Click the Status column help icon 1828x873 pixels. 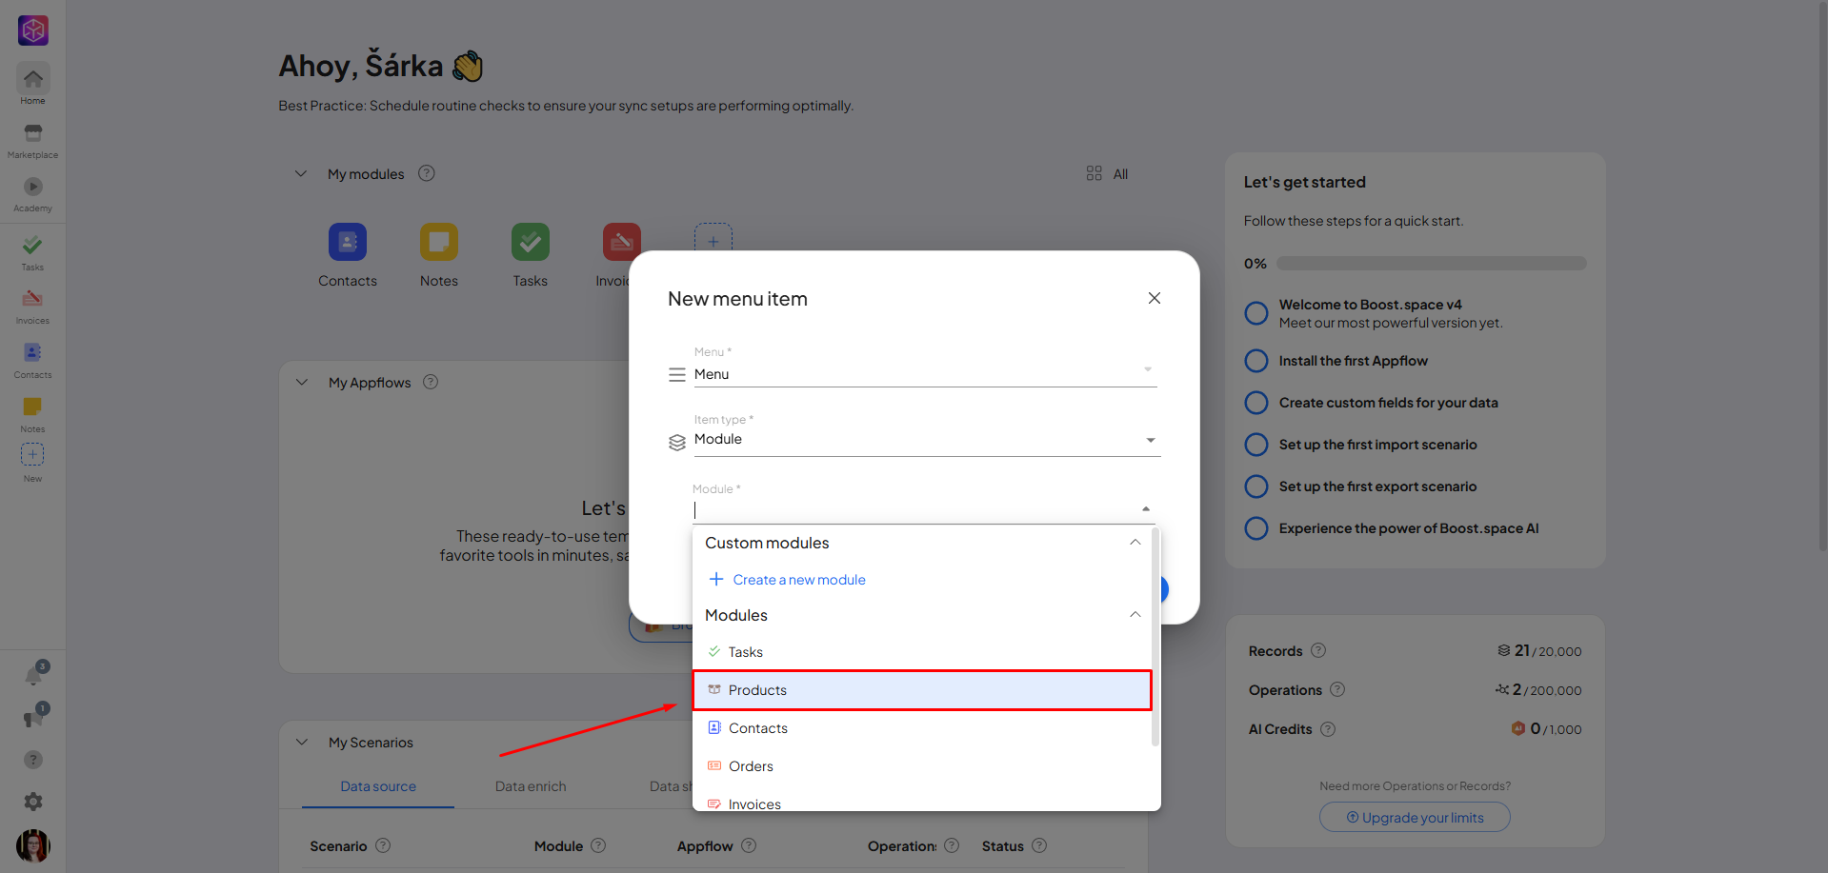point(1039,845)
